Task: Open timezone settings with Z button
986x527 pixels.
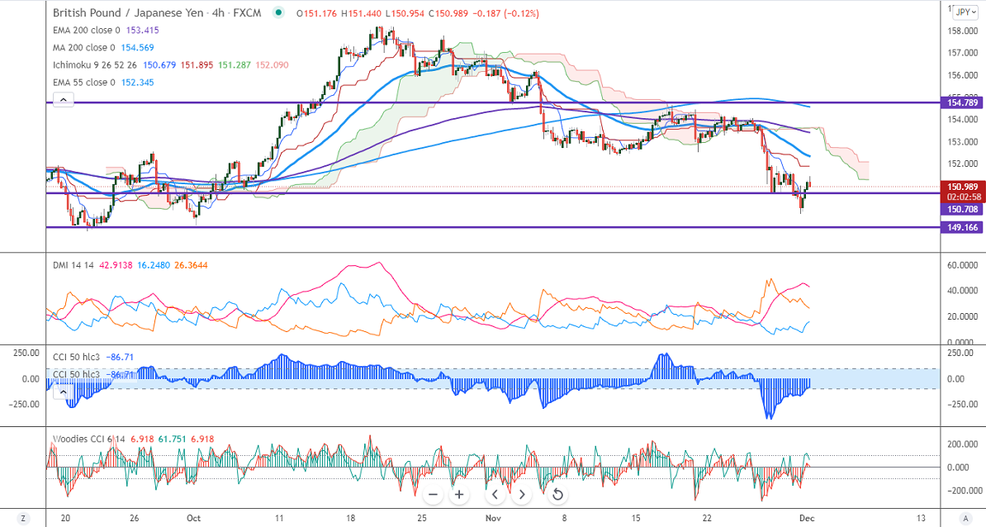Action: tap(23, 518)
